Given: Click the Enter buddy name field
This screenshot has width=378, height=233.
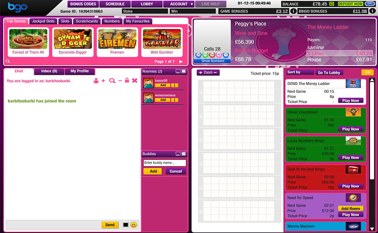Looking at the screenshot, I should pyautogui.click(x=165, y=163).
